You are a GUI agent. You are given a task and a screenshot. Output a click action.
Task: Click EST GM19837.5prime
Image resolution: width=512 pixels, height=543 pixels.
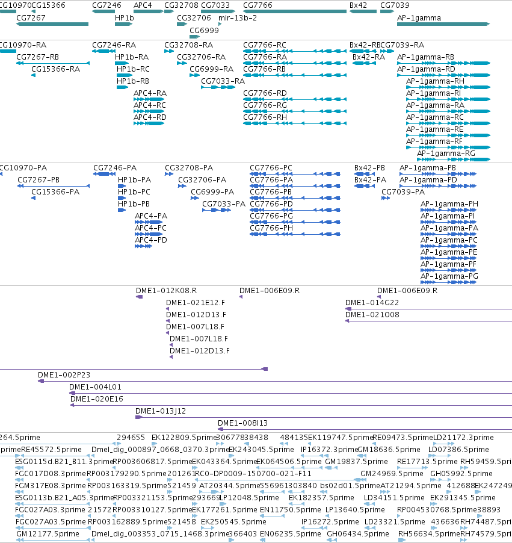(356, 462)
